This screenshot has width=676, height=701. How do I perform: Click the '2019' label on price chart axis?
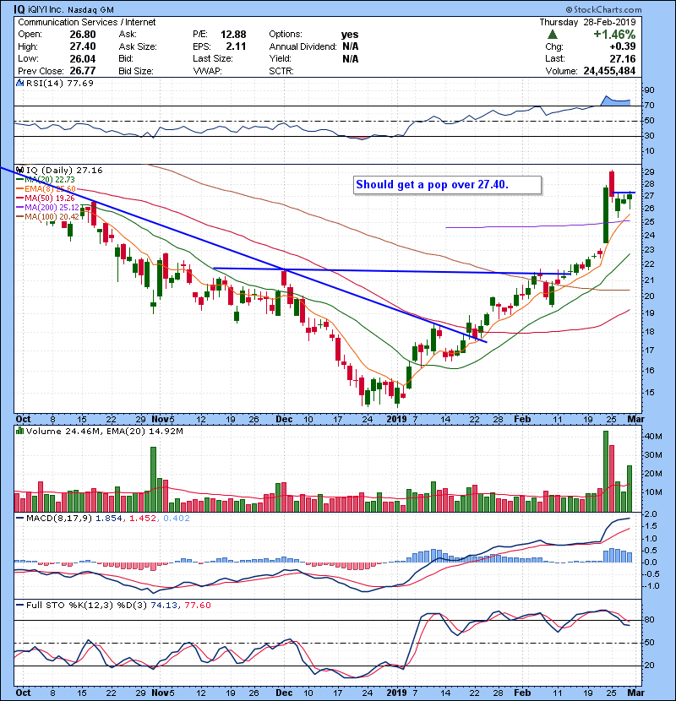(396, 420)
